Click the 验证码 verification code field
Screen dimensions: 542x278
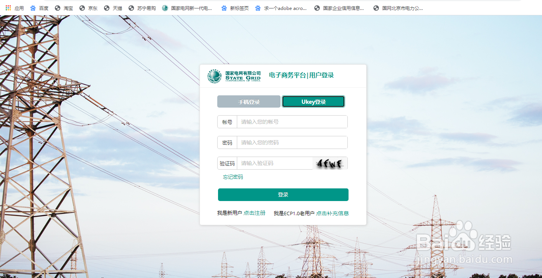[275, 163]
